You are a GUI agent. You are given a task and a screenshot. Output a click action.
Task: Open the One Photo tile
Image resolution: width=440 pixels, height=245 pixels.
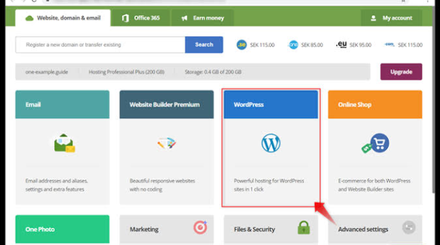62,229
